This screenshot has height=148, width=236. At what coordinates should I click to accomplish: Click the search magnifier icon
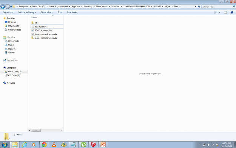pos(234,7)
